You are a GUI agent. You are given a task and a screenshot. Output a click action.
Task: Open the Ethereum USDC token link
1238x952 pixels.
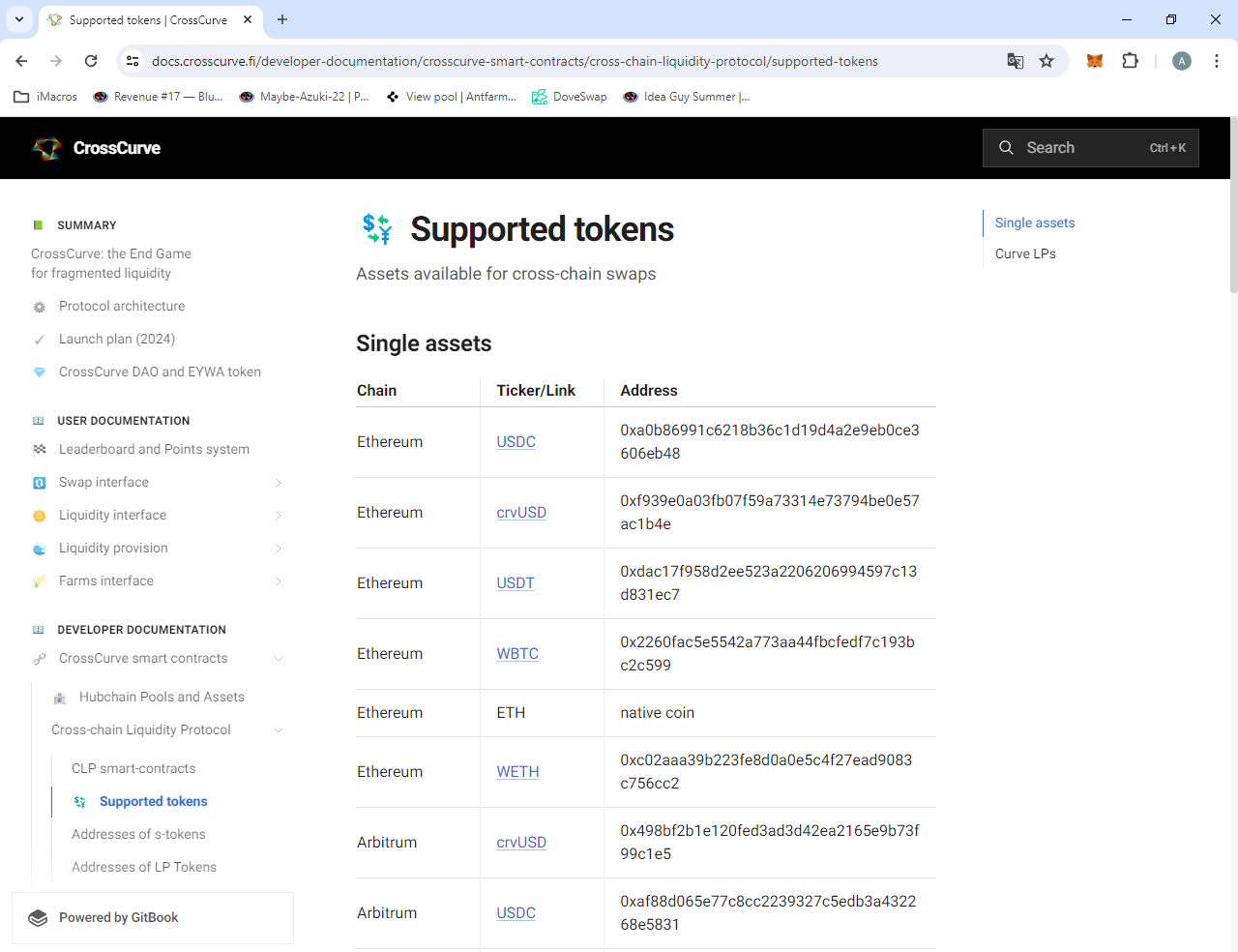[516, 442]
